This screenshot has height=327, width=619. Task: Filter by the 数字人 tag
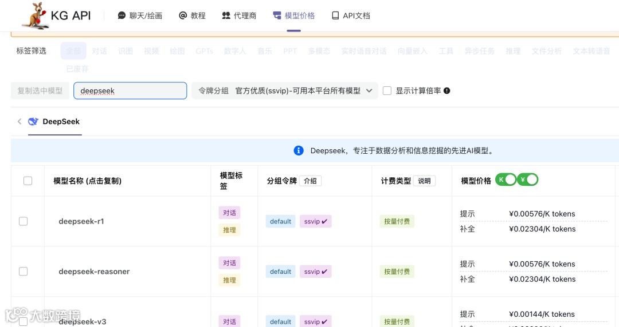[235, 51]
